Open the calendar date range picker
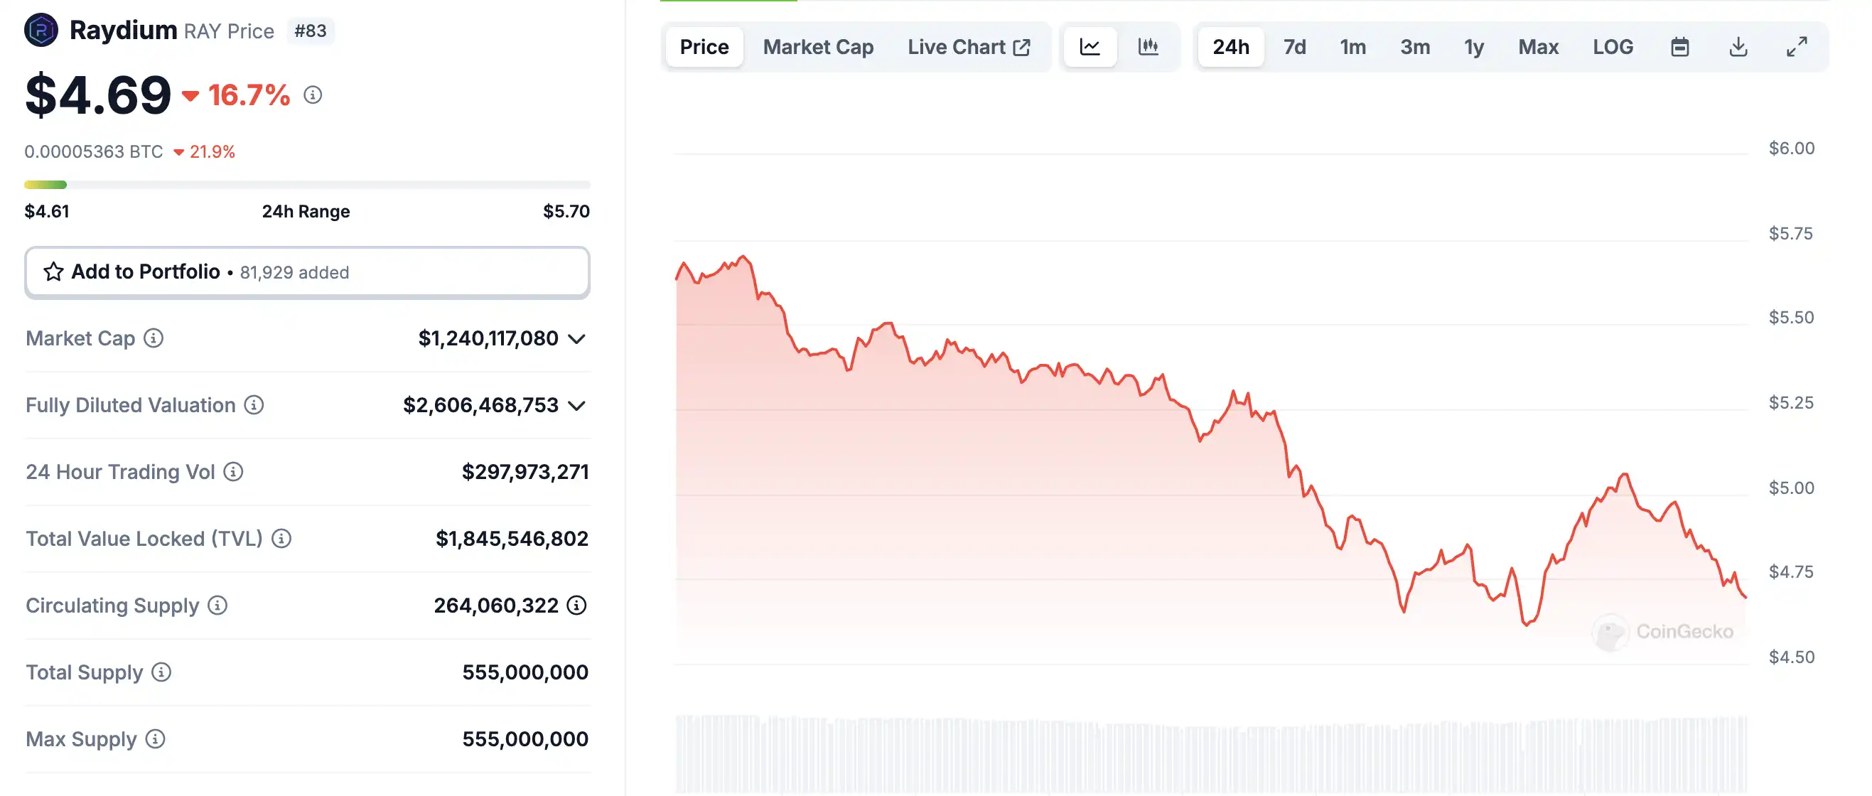The height and width of the screenshot is (796, 1872). [1679, 47]
